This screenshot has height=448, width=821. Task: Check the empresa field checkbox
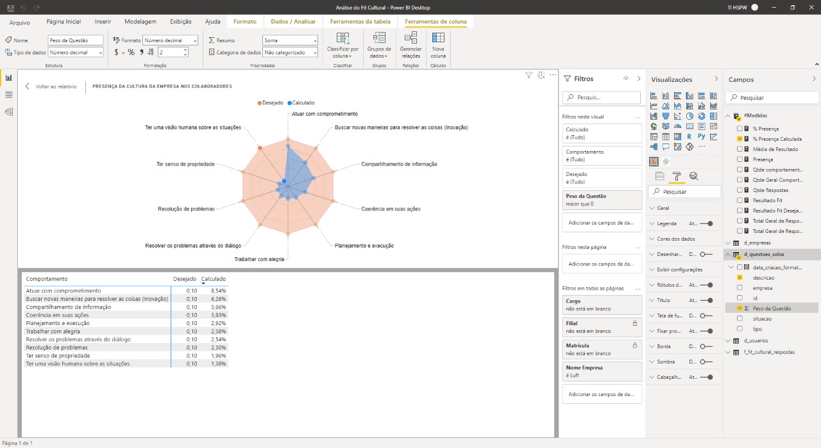[740, 288]
